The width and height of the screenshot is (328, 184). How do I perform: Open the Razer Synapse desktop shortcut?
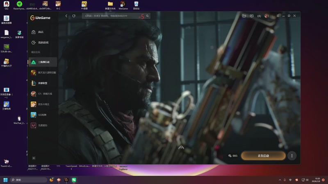pos(19,5)
